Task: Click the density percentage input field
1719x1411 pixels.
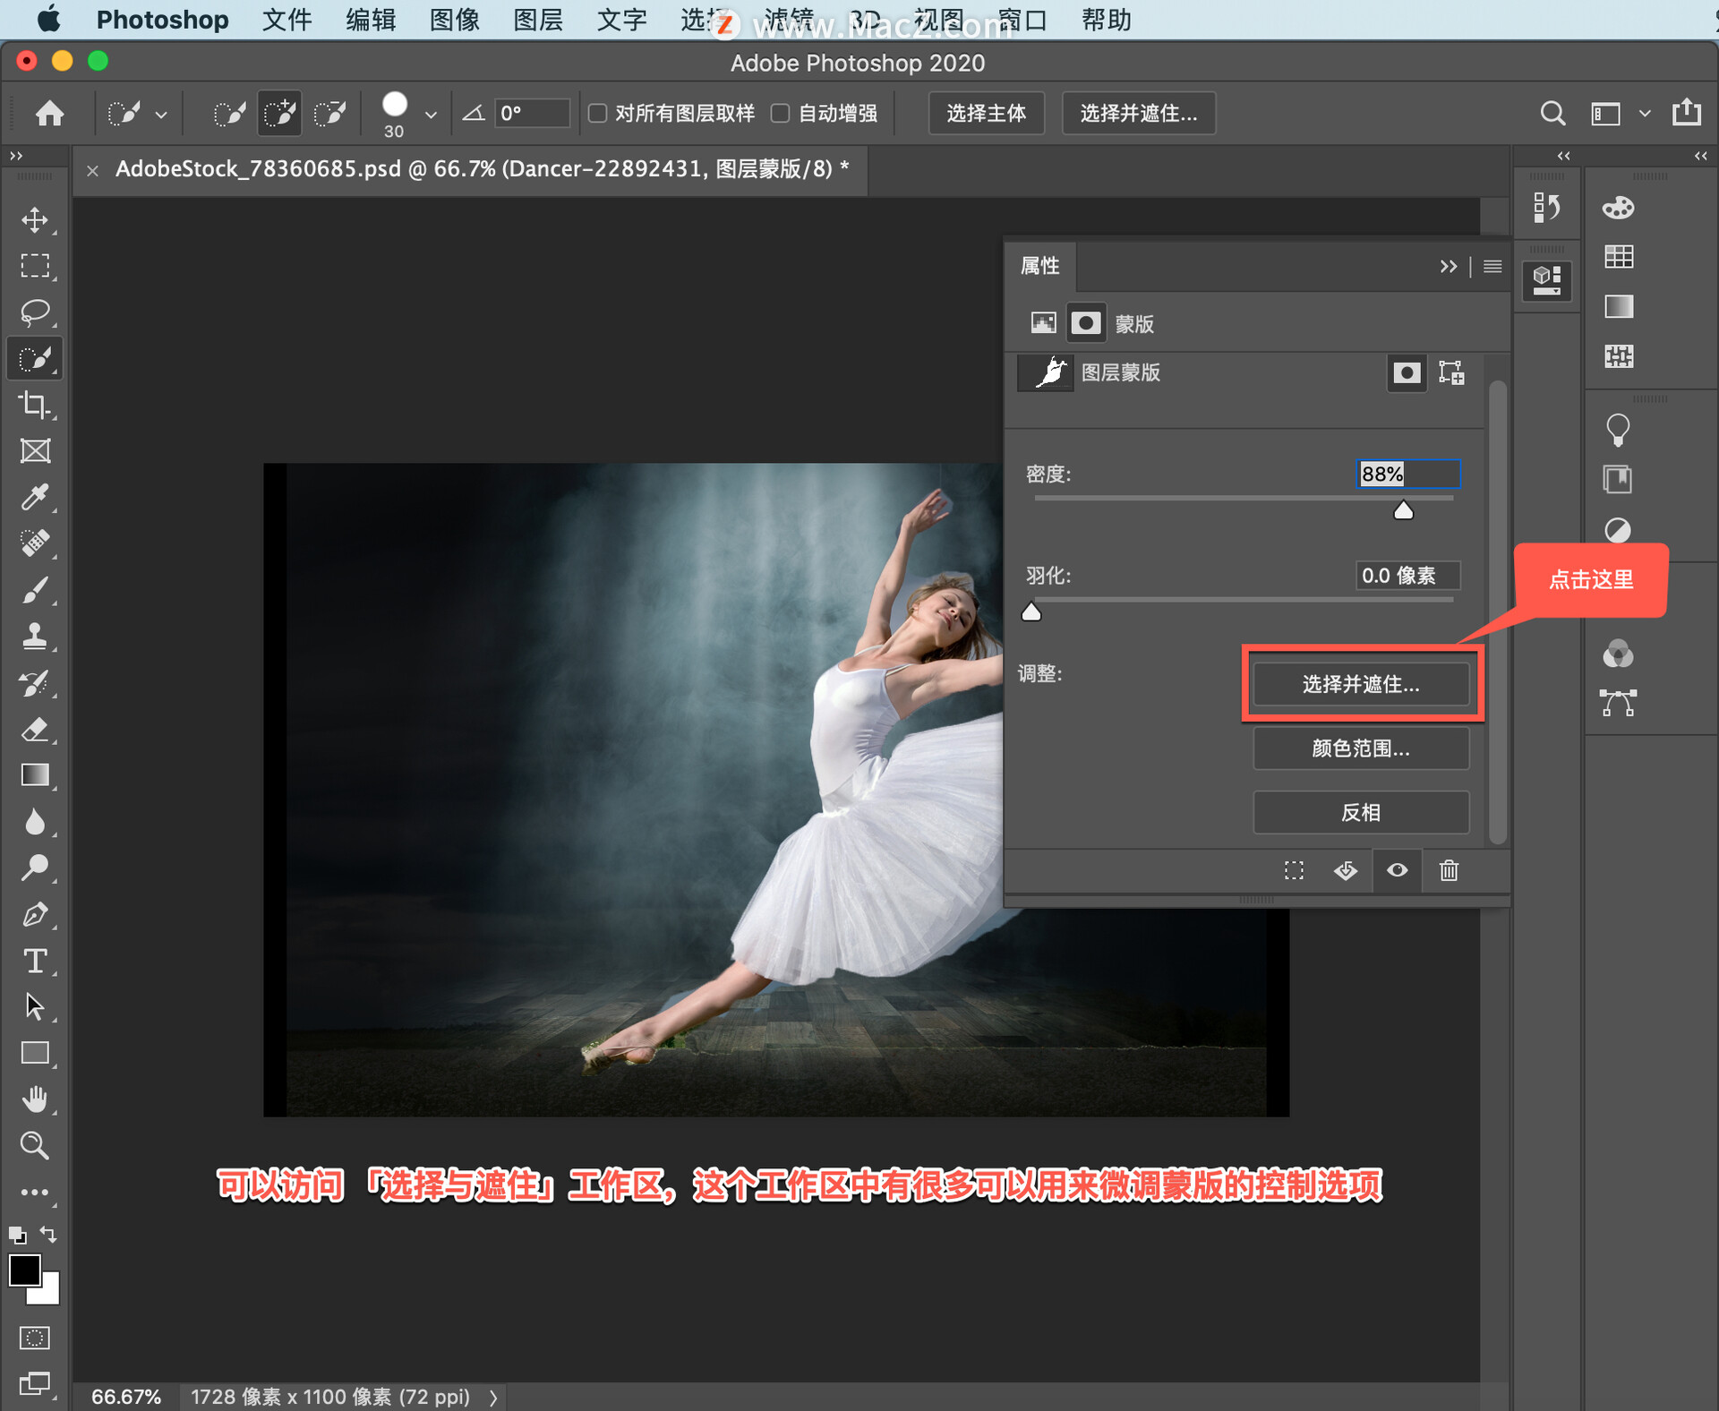Action: click(x=1404, y=475)
